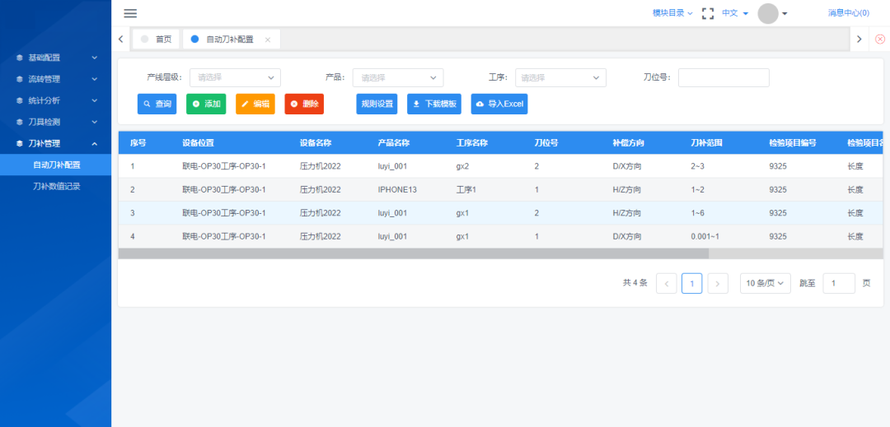Switch to the 首页 tab

click(156, 39)
